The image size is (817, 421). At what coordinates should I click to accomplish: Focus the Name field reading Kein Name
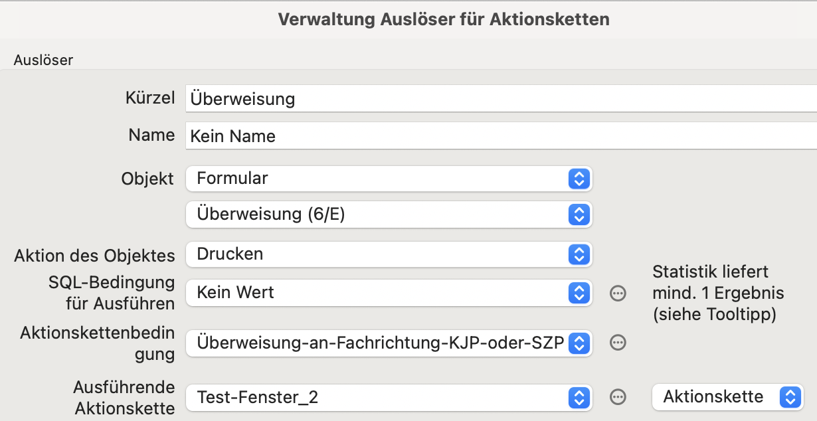pyautogui.click(x=501, y=136)
